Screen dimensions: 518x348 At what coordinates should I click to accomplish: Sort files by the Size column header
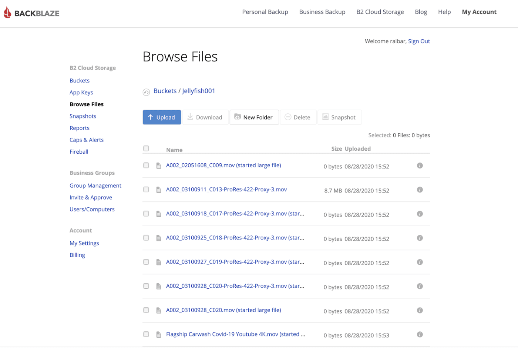pos(336,148)
